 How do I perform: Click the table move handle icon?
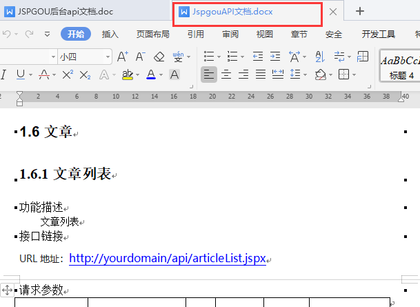click(x=7, y=290)
